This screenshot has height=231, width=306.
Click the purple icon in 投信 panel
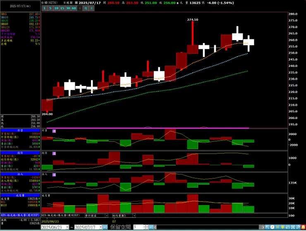pyautogui.click(x=54, y=154)
